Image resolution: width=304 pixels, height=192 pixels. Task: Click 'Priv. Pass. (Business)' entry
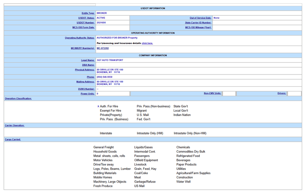pyautogui.click(x=114, y=119)
